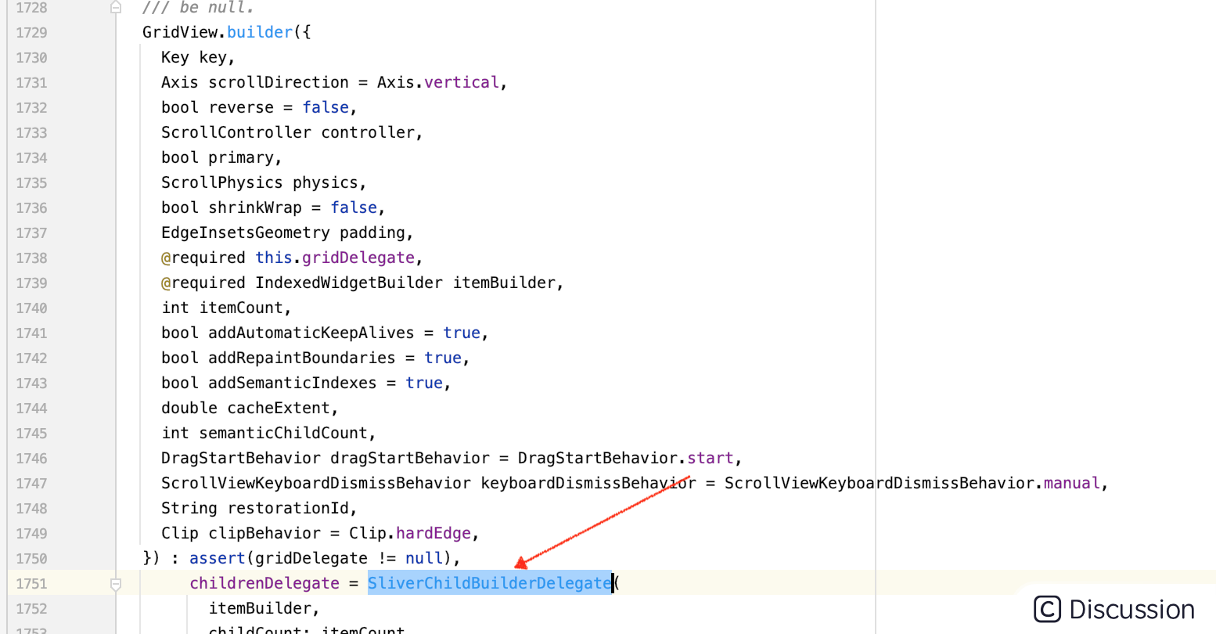Screen dimensions: 1216x634
Task: Collapse the code fold marker on line 1751
Action: (x=116, y=584)
